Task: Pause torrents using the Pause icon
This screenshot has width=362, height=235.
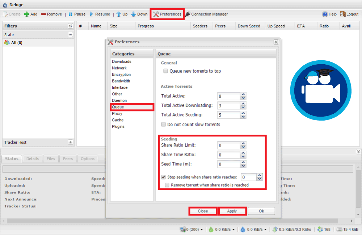Action: pyautogui.click(x=71, y=14)
